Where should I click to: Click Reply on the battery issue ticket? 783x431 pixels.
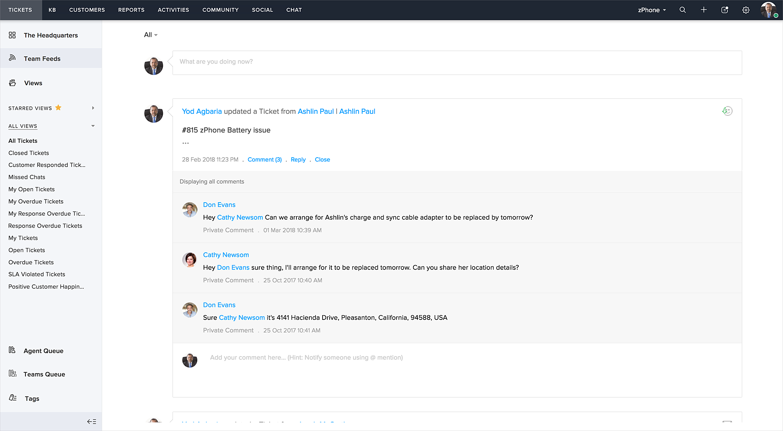298,159
